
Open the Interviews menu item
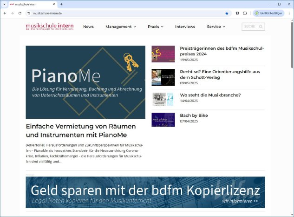185,27
